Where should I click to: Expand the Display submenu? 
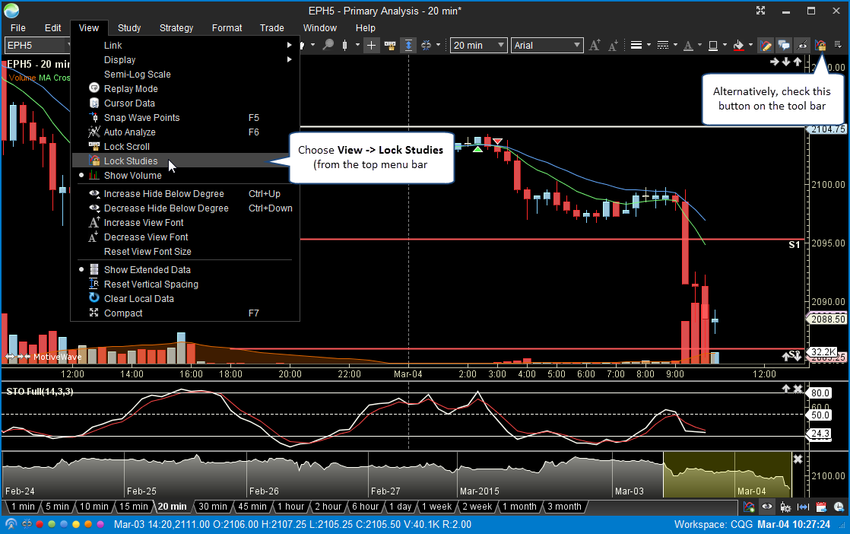pyautogui.click(x=185, y=59)
